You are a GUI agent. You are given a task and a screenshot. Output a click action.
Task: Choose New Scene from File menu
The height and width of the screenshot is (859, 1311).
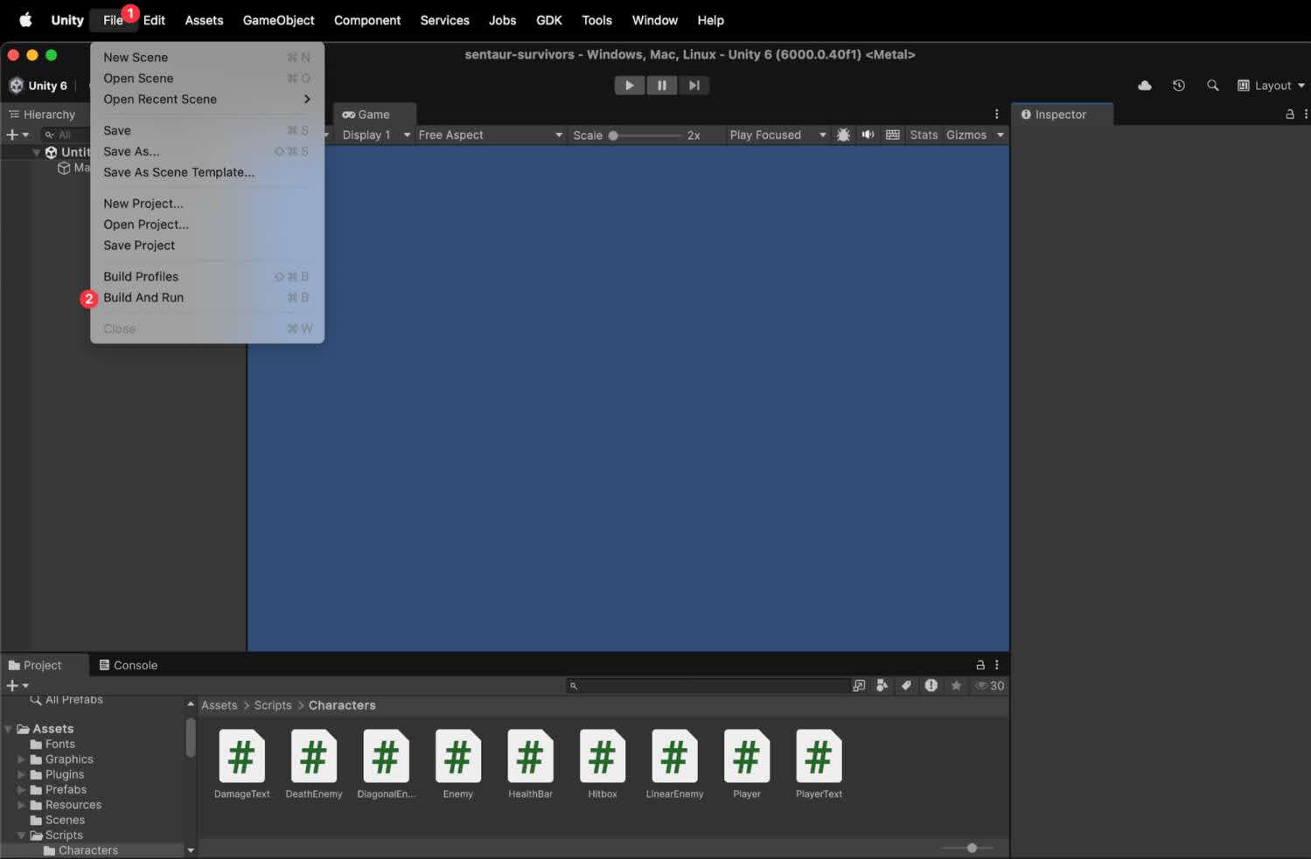click(207, 57)
